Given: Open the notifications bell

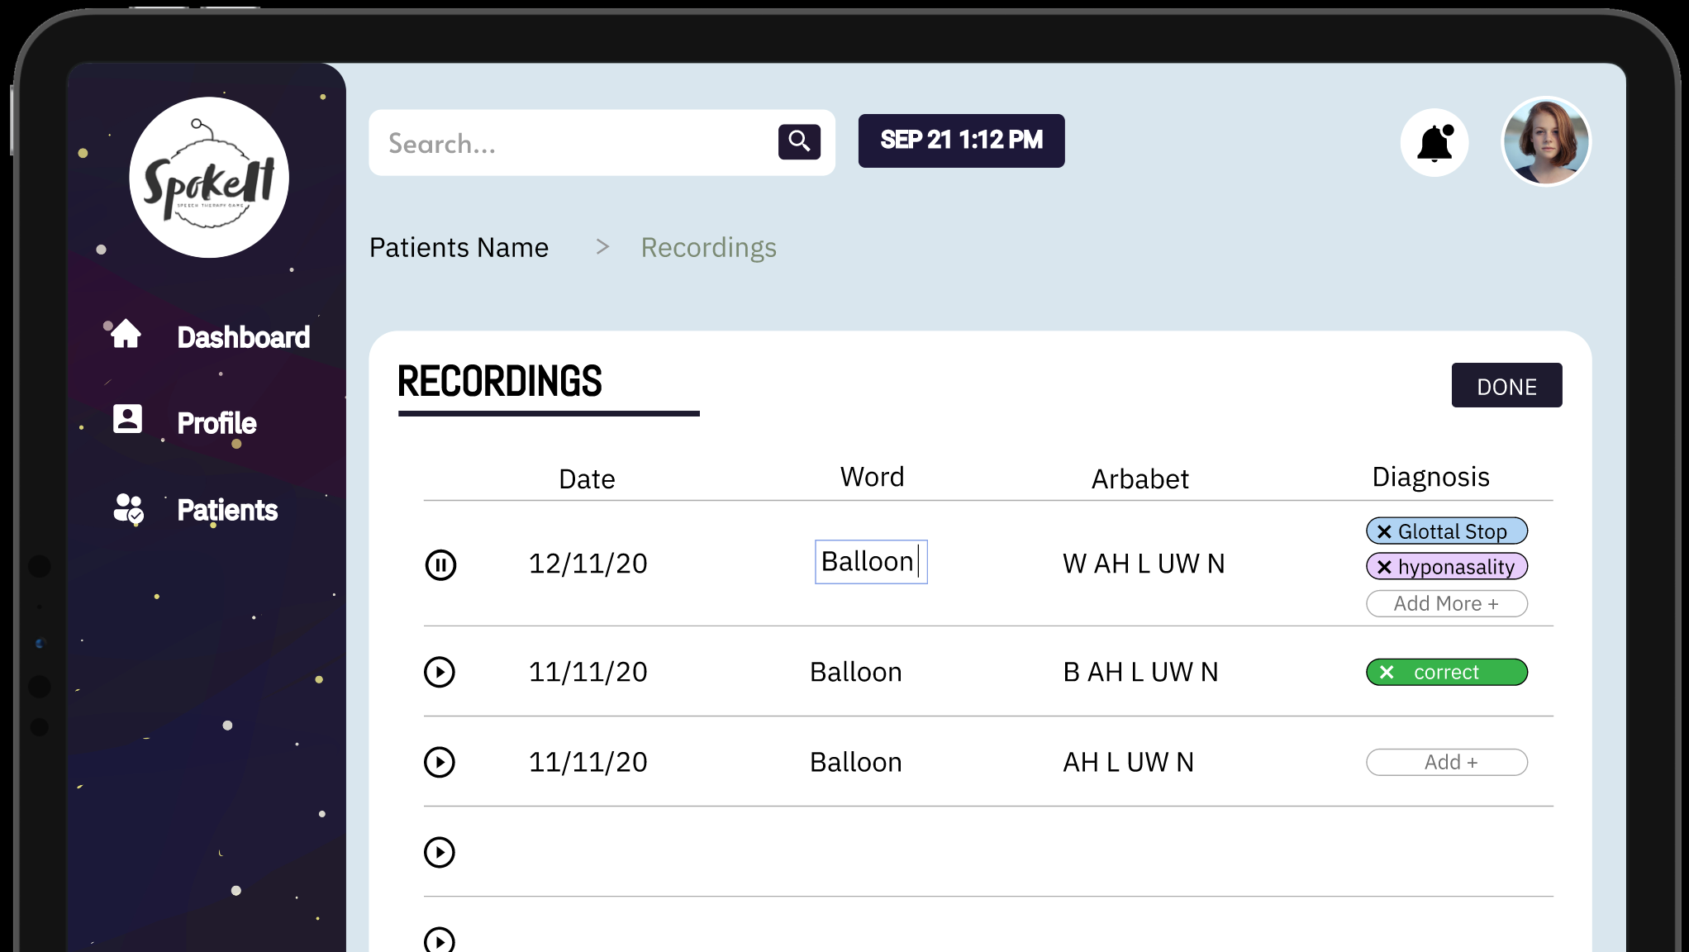Looking at the screenshot, I should tap(1434, 142).
